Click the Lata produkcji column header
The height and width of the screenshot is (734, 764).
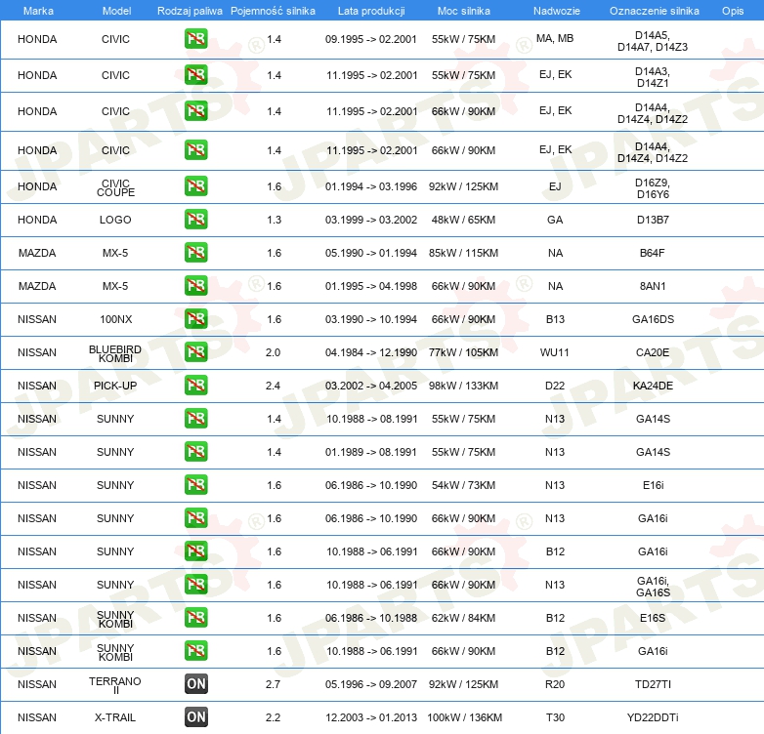(x=371, y=11)
